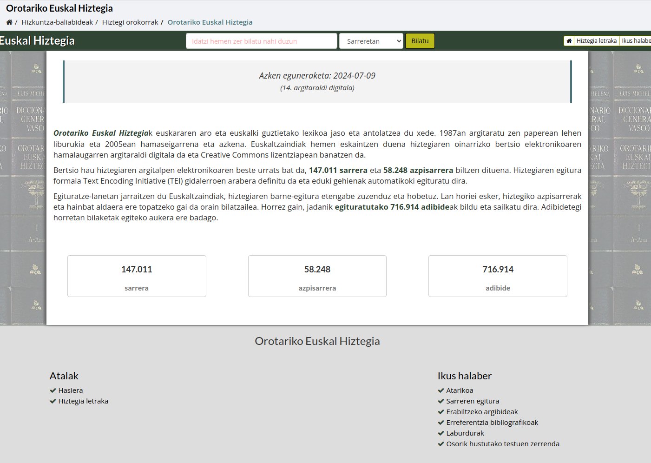Open the Erabiltzeko argibideak link
651x463 pixels.
click(482, 412)
